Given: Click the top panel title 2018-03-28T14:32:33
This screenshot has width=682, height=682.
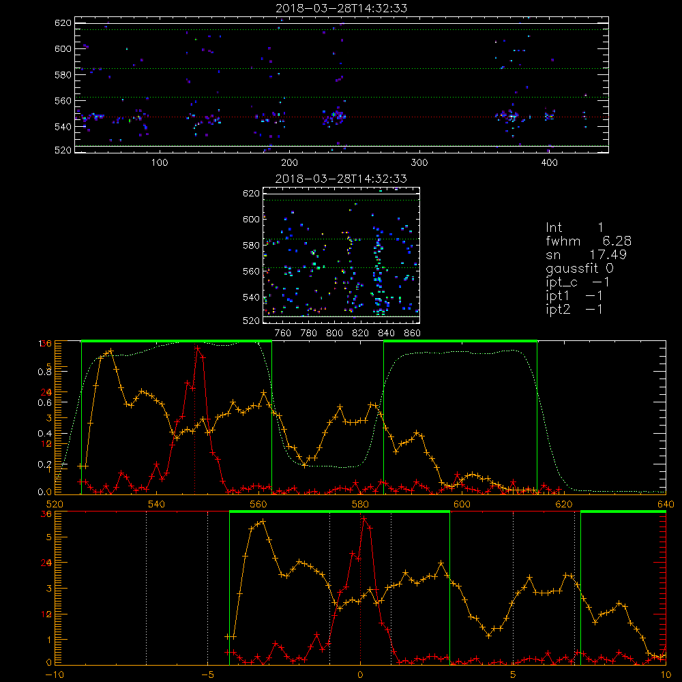Looking at the screenshot, I should point(341,8).
